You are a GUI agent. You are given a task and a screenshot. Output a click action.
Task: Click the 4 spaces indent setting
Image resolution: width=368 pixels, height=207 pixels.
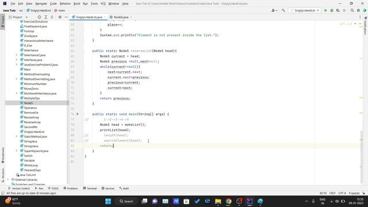click(354, 193)
